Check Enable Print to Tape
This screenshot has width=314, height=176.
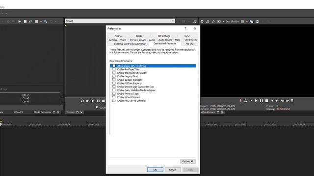pyautogui.click(x=114, y=93)
